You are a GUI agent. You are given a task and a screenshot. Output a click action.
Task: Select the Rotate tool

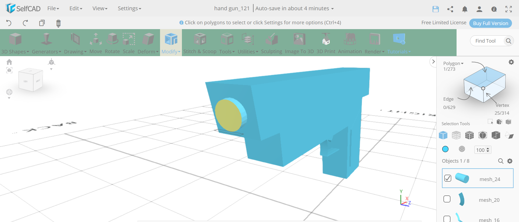tap(112, 43)
